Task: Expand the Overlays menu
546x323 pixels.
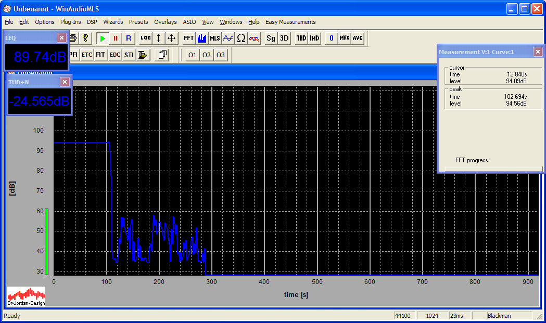Action: coord(165,22)
